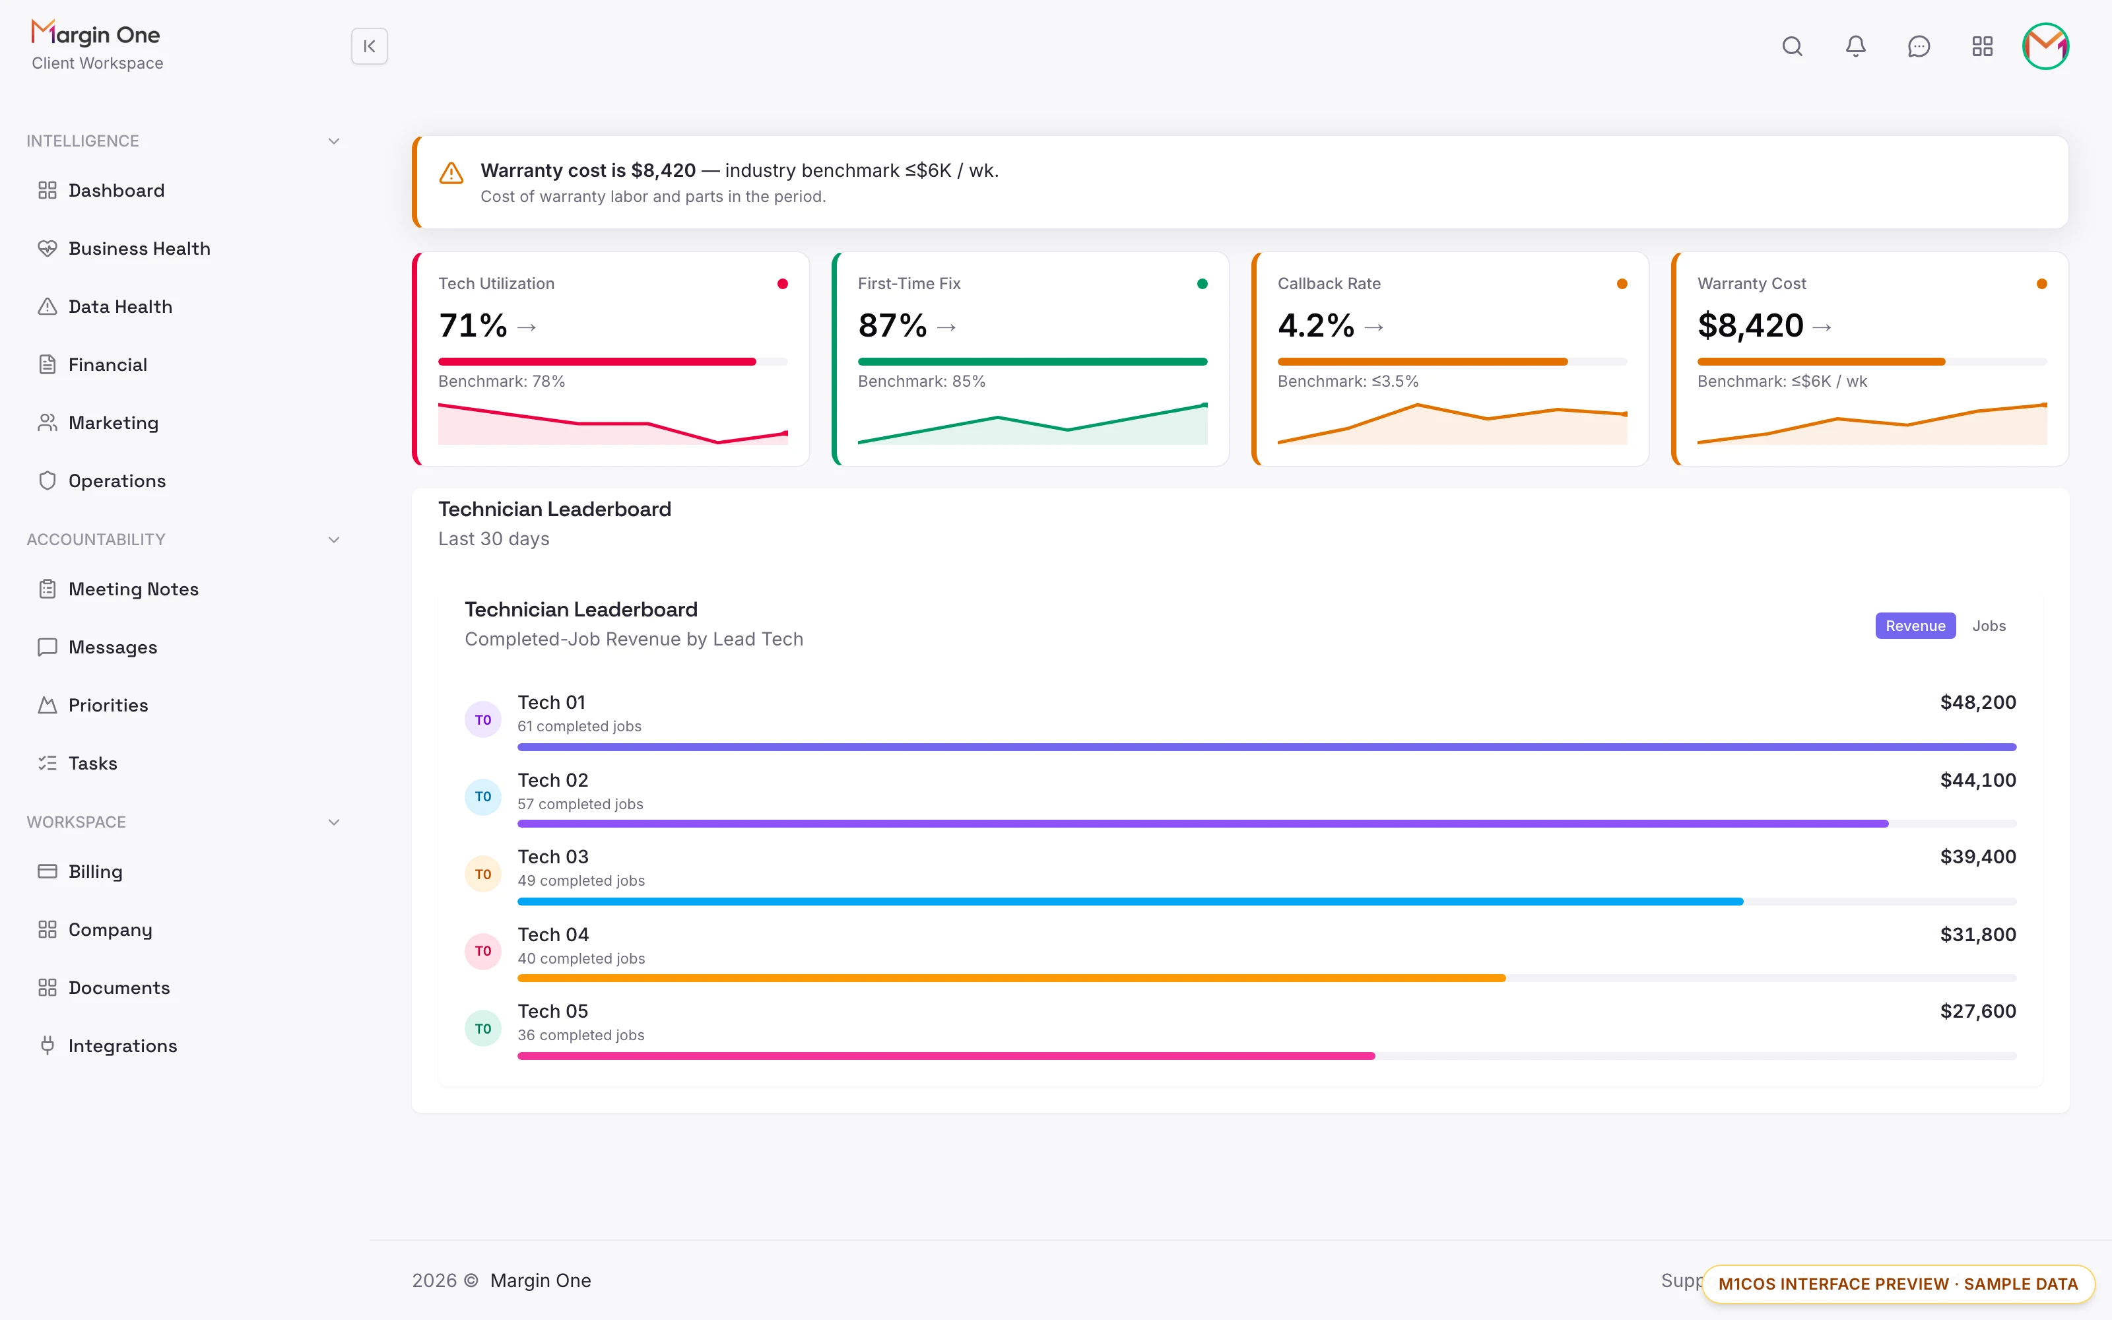Click the warranty alert warning triangle icon
This screenshot has height=1320, width=2112.
tap(451, 173)
